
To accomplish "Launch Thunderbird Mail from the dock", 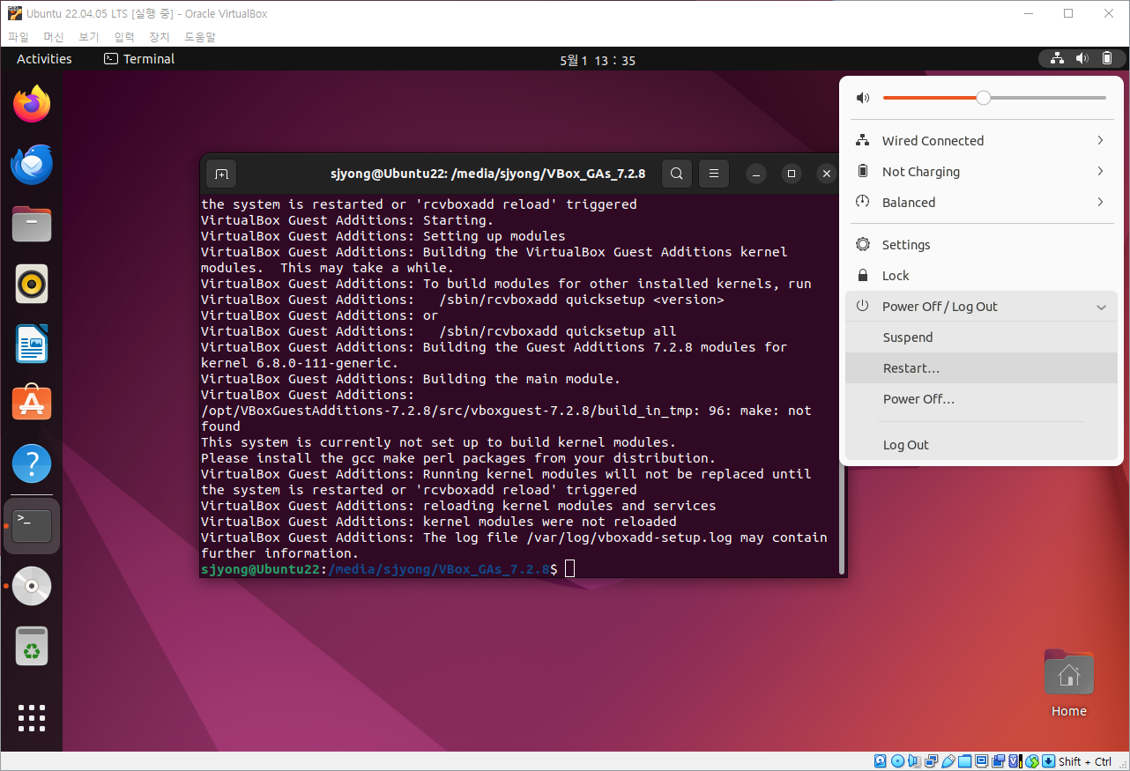I will [x=32, y=165].
